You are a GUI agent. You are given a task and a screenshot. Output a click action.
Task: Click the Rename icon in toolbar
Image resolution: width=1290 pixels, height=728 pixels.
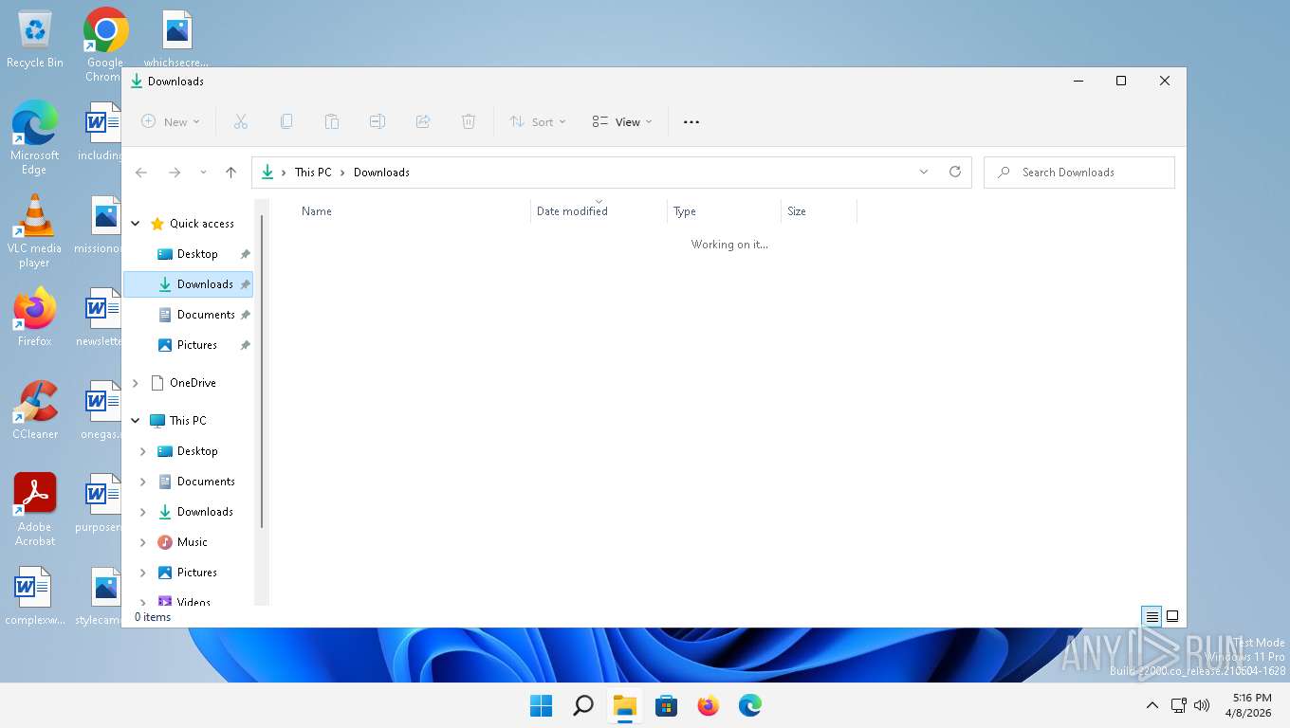click(378, 121)
